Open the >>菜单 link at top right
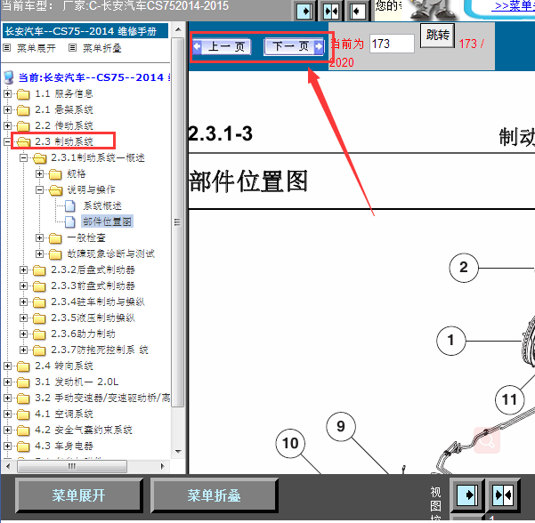 coord(515,6)
